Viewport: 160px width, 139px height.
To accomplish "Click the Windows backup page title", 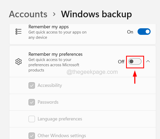I will tap(96, 14).
